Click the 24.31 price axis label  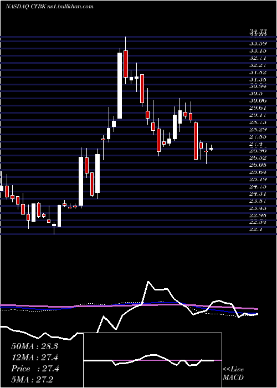[x=258, y=193]
